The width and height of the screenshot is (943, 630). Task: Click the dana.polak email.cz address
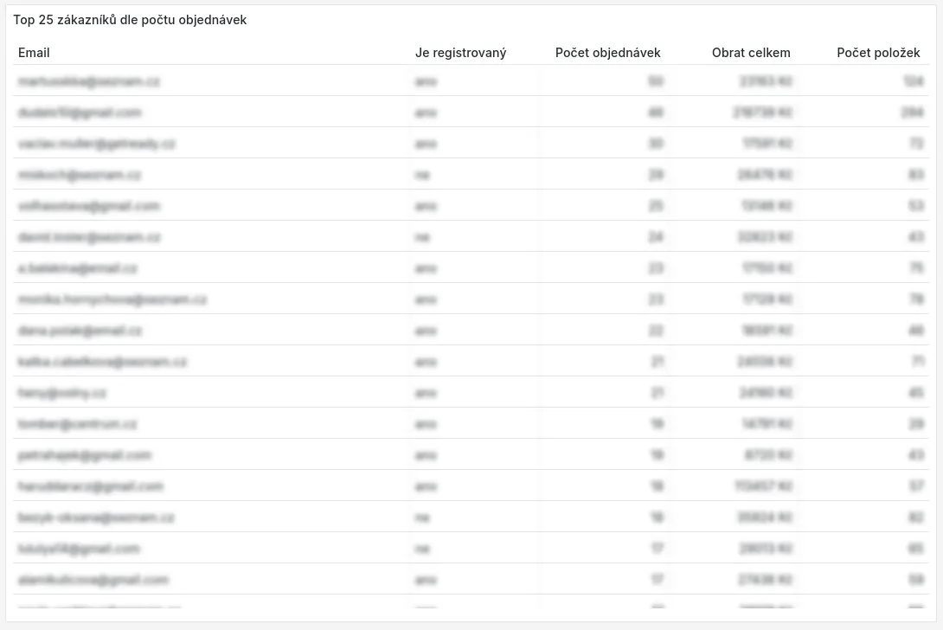(80, 331)
